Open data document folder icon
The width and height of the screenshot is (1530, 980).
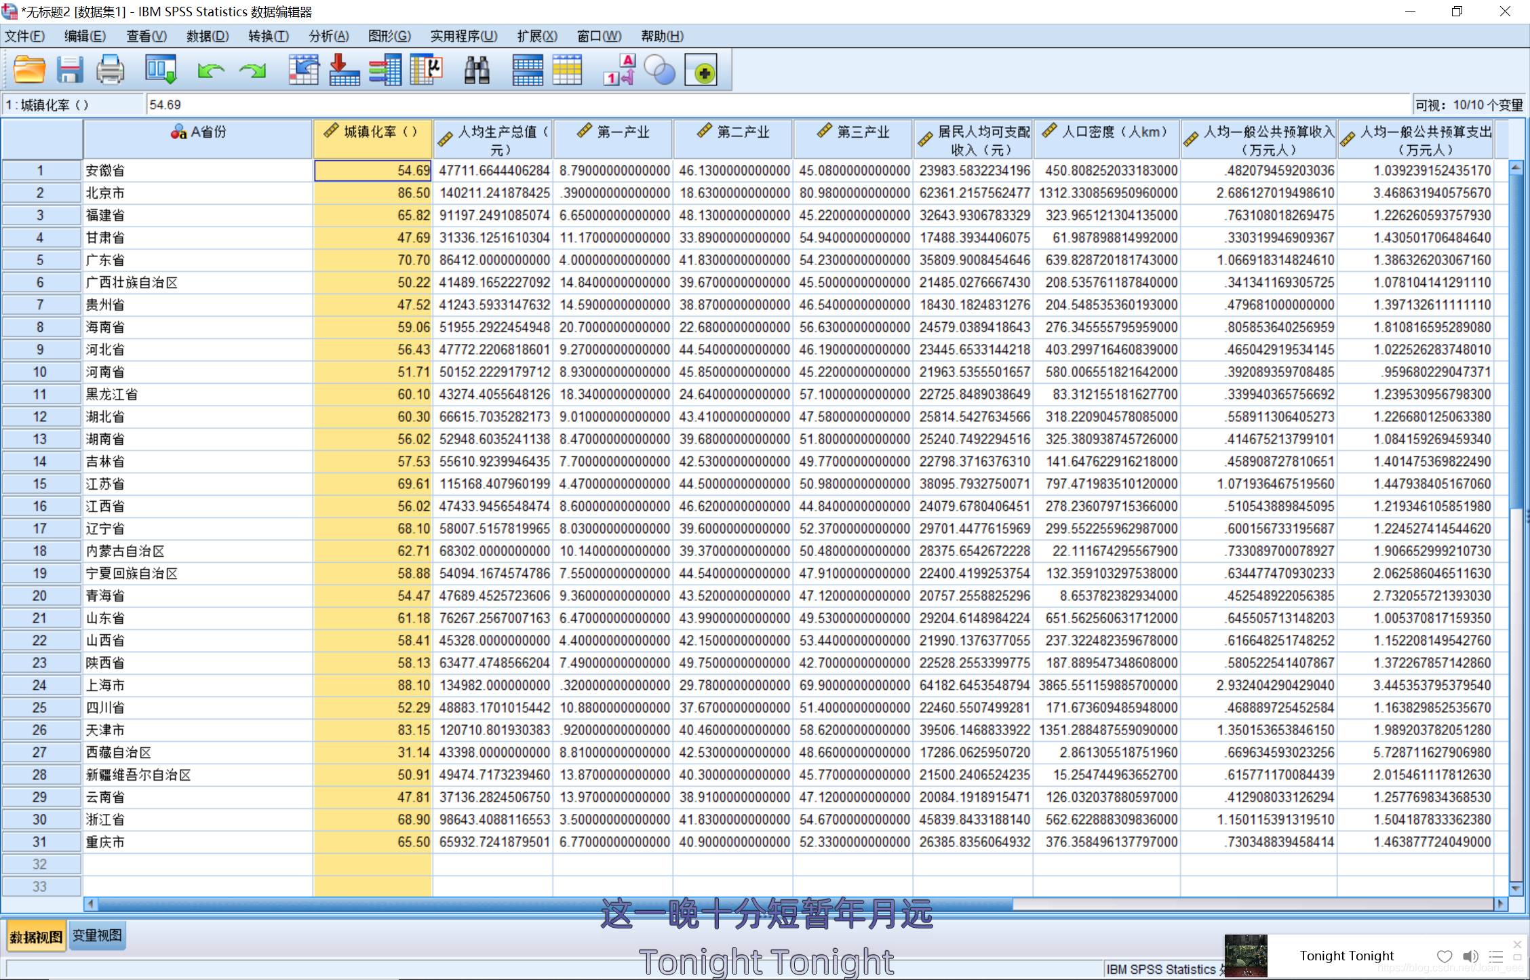click(x=29, y=71)
